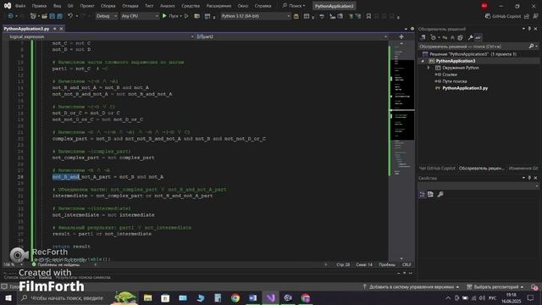The image size is (542, 305).
Task: Click Выбрать репозиторий in status bar
Action: 495,287
